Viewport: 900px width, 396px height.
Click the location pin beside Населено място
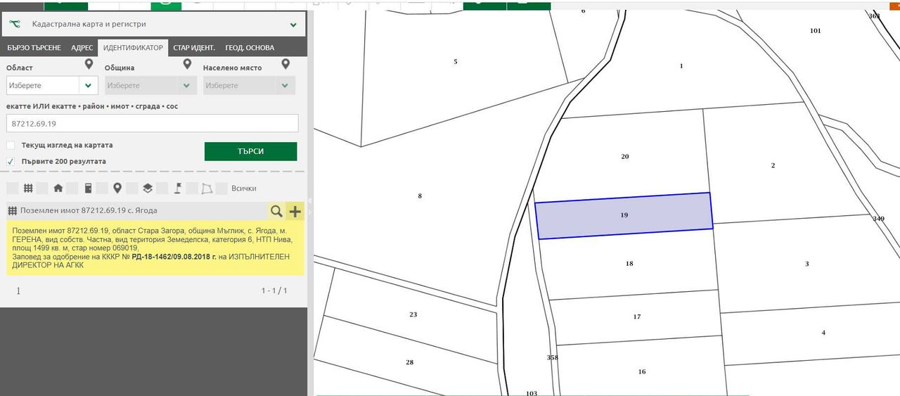285,64
